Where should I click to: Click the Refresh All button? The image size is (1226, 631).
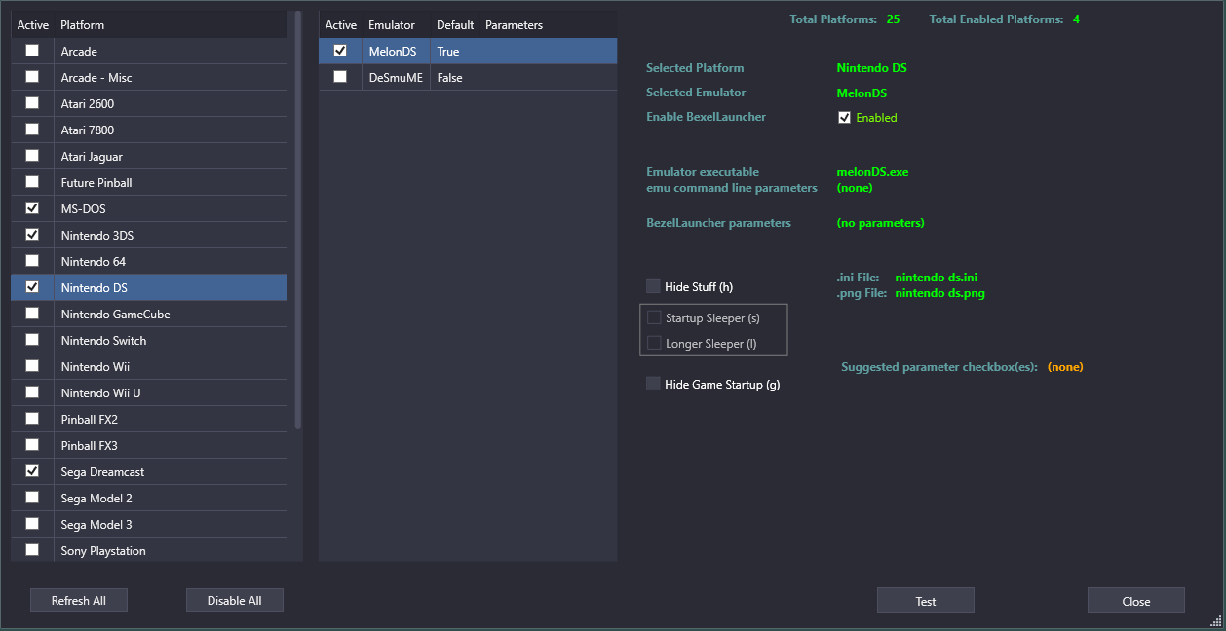pos(79,600)
